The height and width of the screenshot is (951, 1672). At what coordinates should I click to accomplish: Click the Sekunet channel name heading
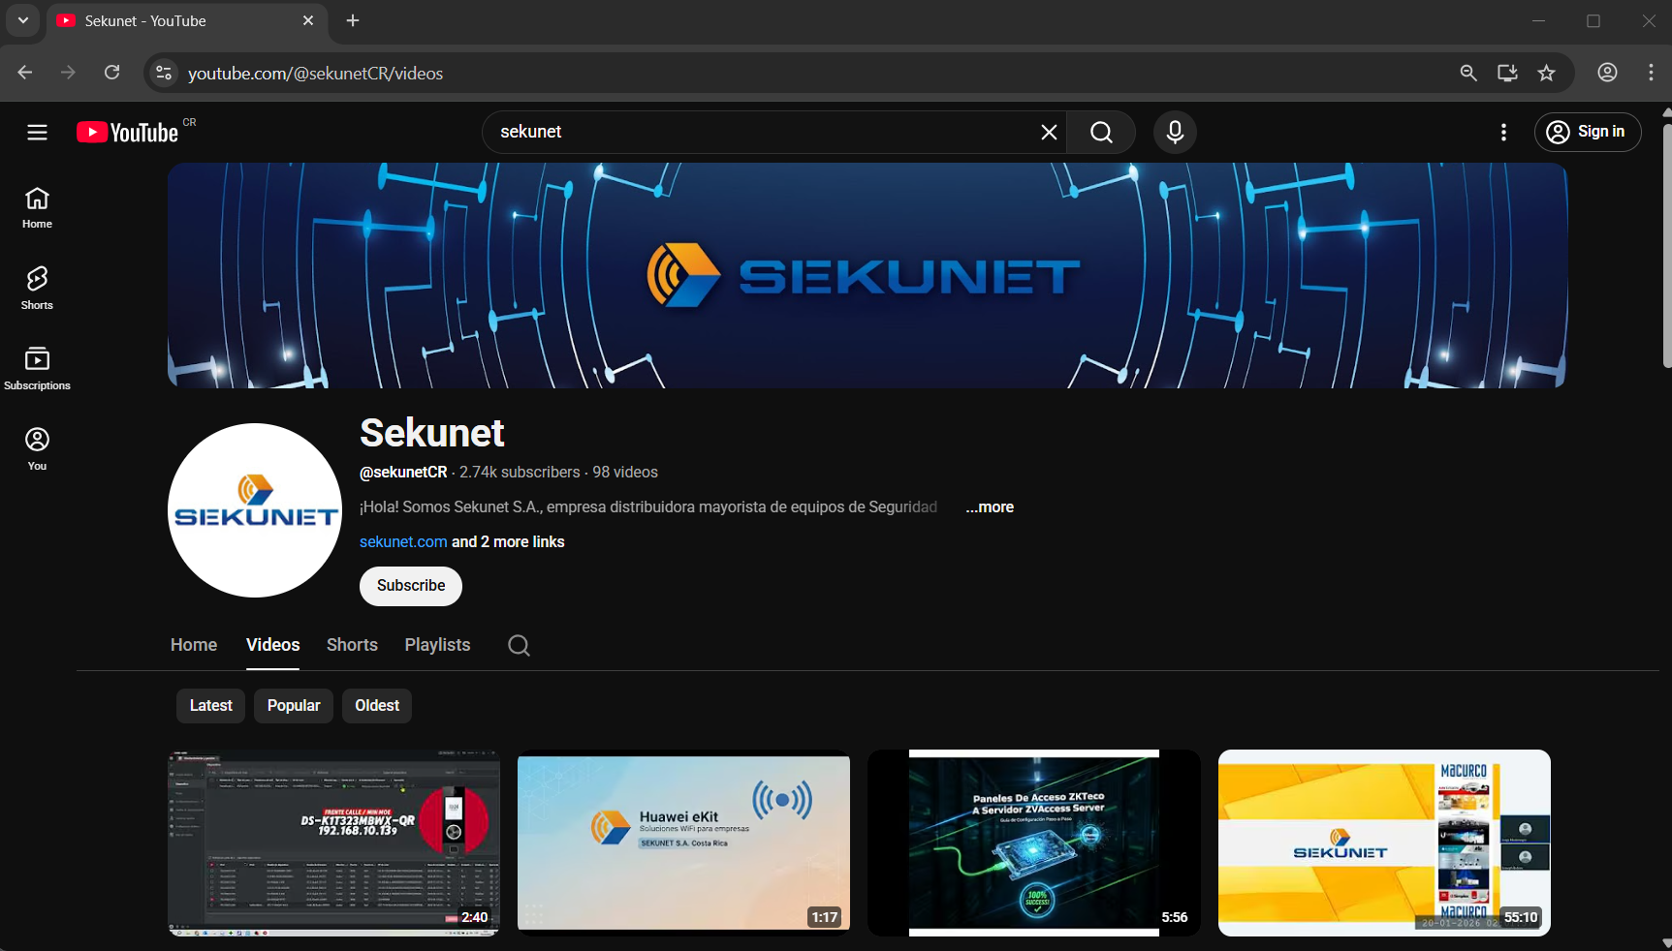pyautogui.click(x=432, y=433)
